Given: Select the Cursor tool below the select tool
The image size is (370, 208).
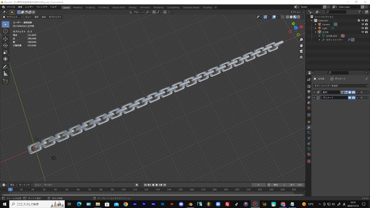Looking at the screenshot, I should 5,31.
